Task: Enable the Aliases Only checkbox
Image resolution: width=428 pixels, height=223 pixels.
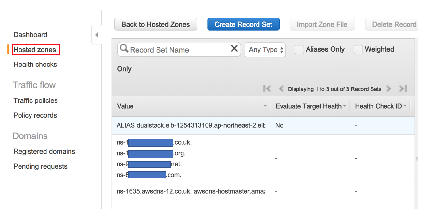Action: 299,50
